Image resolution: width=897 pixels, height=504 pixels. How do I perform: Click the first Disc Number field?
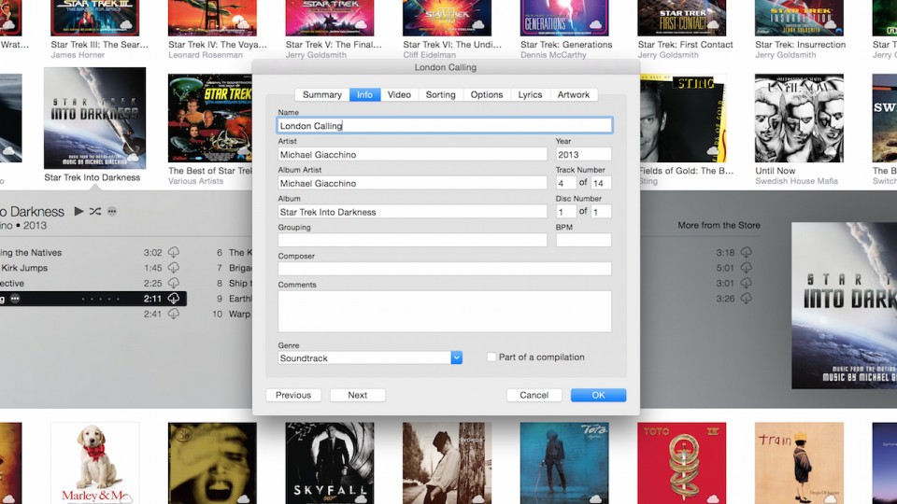[566, 212]
